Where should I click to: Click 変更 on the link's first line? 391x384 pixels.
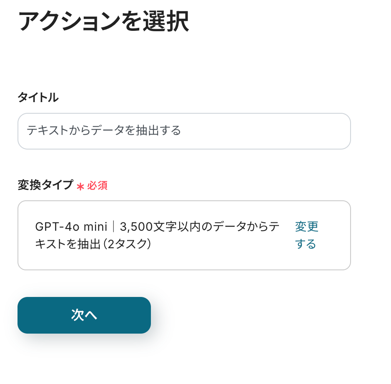(306, 227)
